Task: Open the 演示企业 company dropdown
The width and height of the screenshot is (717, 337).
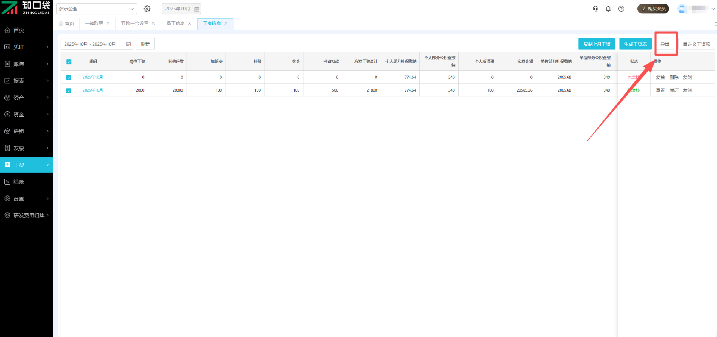Action: [96, 9]
